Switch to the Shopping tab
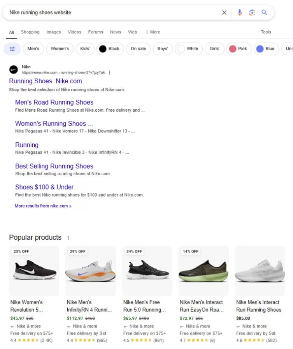293x349 pixels. [30, 32]
